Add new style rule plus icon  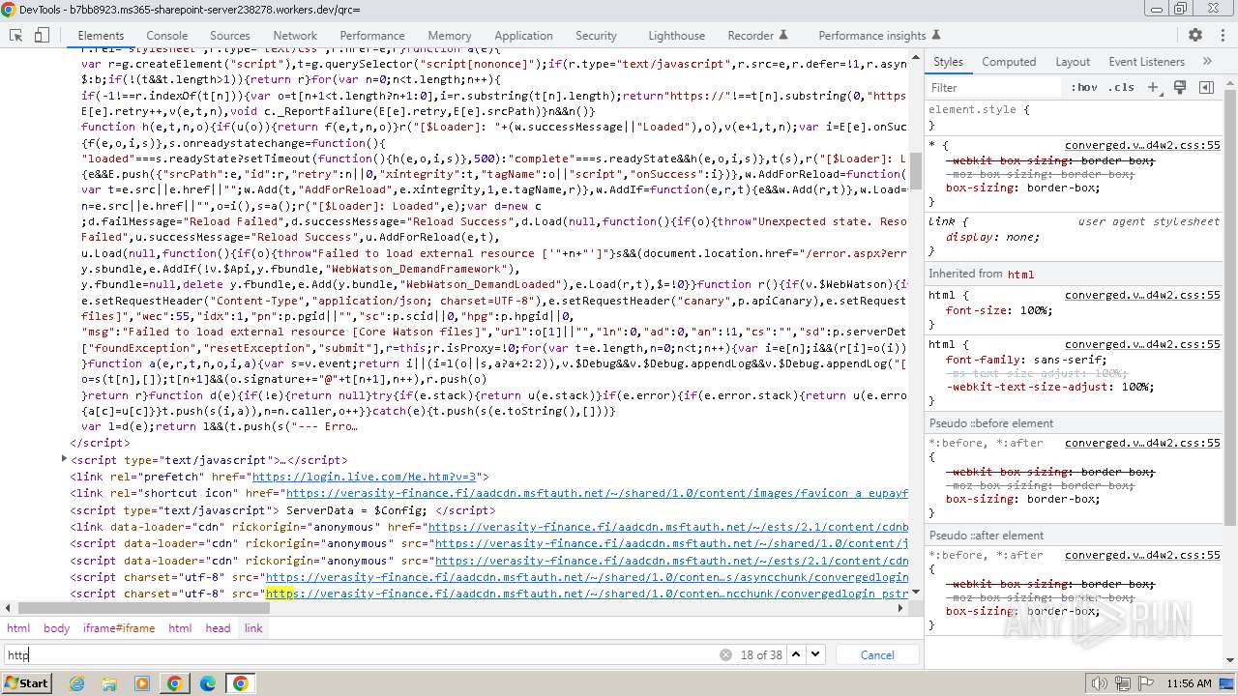1153,87
